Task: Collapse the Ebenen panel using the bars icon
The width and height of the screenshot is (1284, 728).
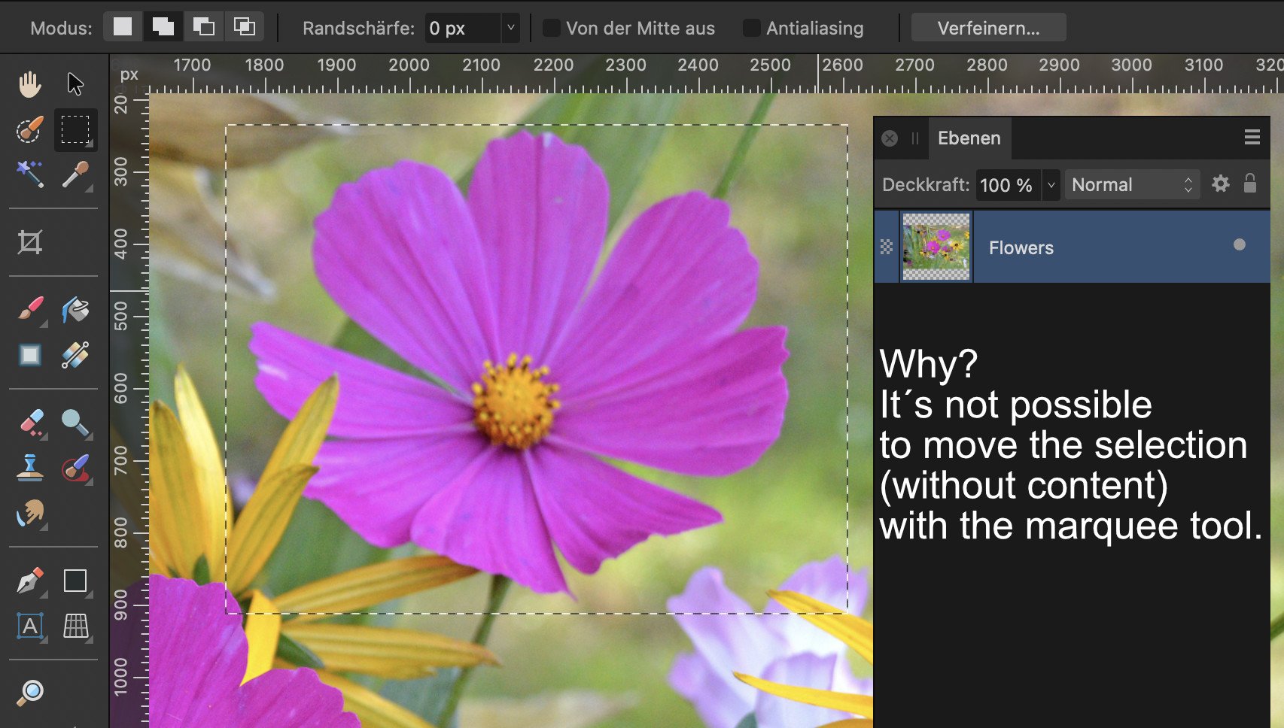Action: point(915,138)
